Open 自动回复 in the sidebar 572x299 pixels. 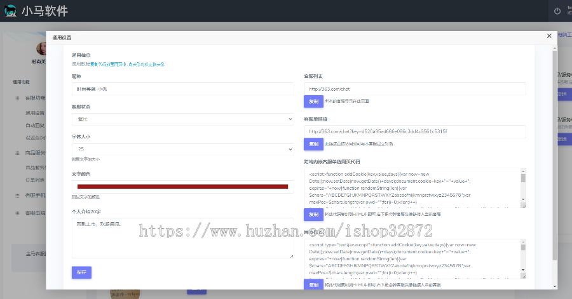pyautogui.click(x=35, y=125)
